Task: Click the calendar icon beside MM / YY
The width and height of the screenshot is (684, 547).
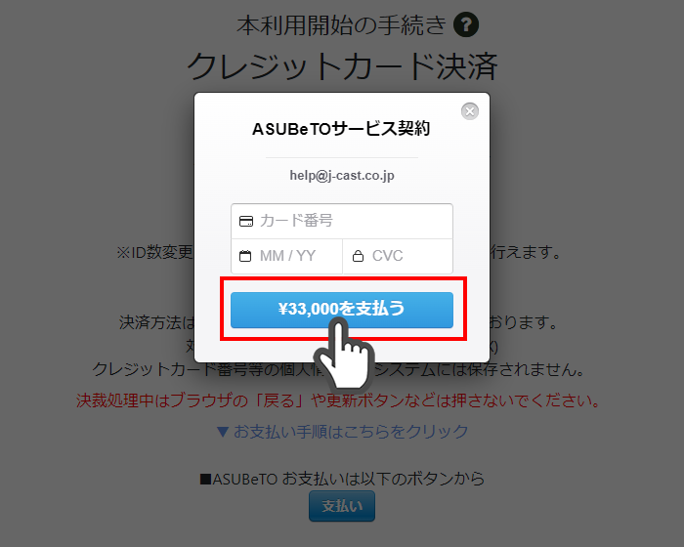Action: pos(245,256)
